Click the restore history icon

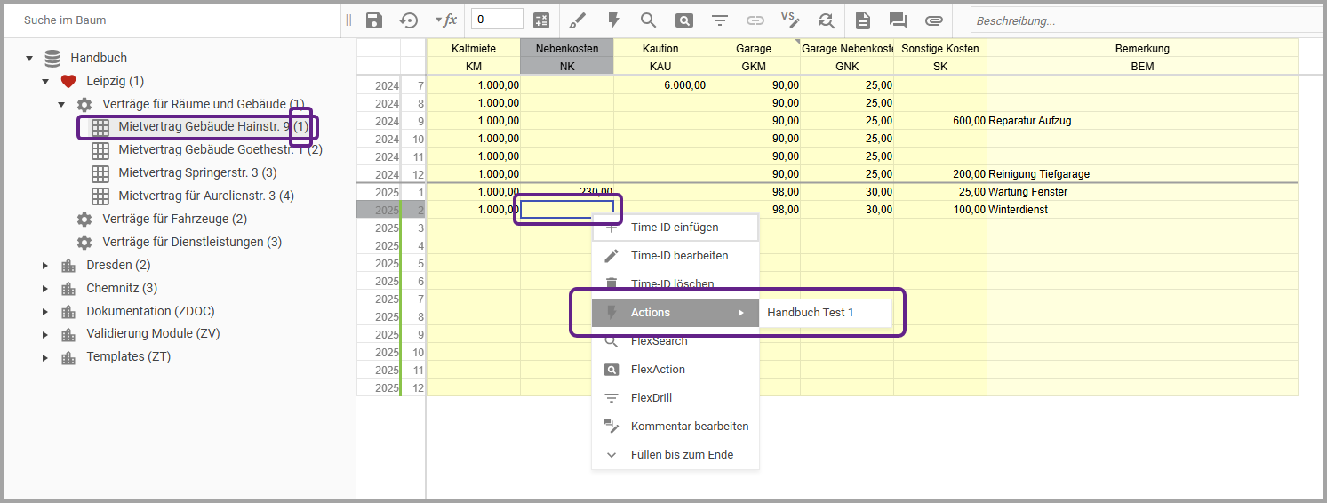[x=408, y=20]
